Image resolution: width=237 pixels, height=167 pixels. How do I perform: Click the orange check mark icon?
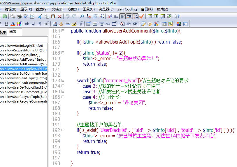tap(142, 16)
